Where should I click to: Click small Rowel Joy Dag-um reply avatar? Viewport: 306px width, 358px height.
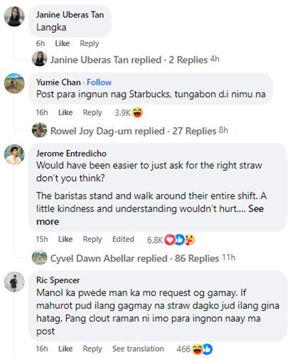point(40,131)
